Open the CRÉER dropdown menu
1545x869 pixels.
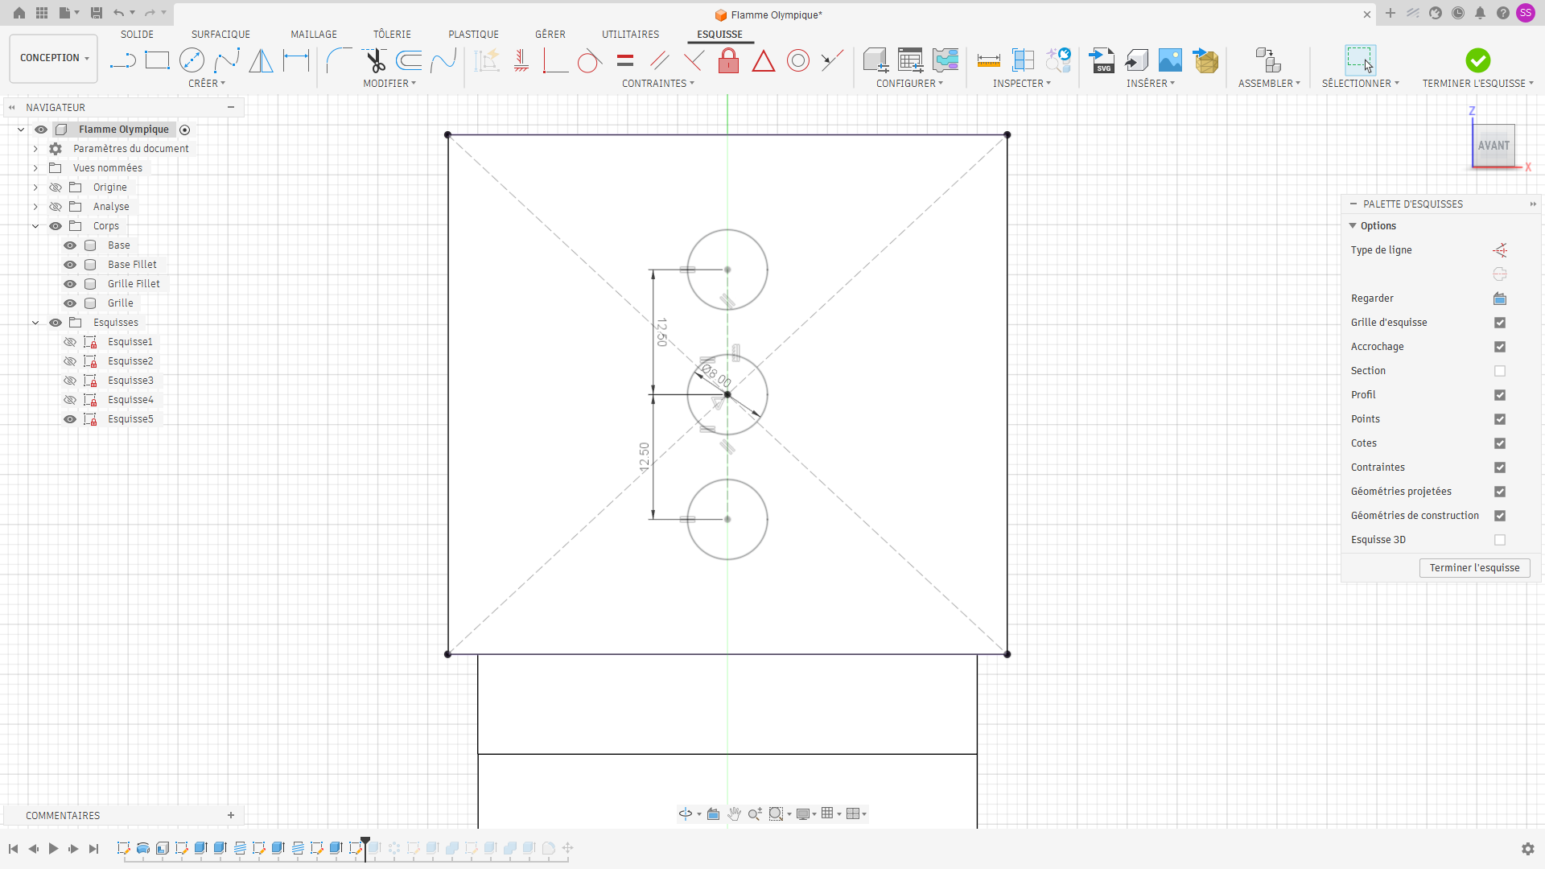(207, 84)
